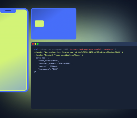Click the yellow chip on the blue card
This screenshot has height=118, width=137.
(x=39, y=23)
